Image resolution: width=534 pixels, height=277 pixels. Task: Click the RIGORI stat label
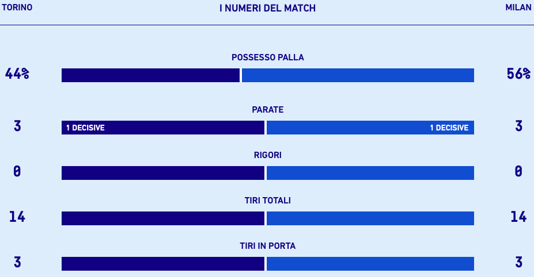pyautogui.click(x=267, y=155)
